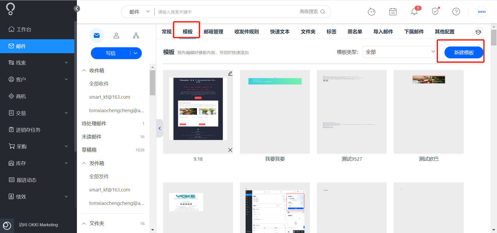Image resolution: width=497 pixels, height=233 pixels.
Task: Click the shield checkmark icon
Action: pos(435,11)
